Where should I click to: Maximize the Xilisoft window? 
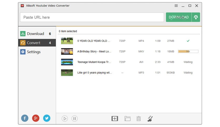[190, 6]
